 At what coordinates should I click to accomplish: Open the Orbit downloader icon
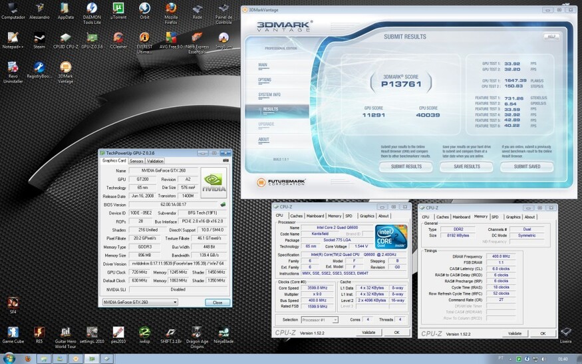tap(144, 11)
